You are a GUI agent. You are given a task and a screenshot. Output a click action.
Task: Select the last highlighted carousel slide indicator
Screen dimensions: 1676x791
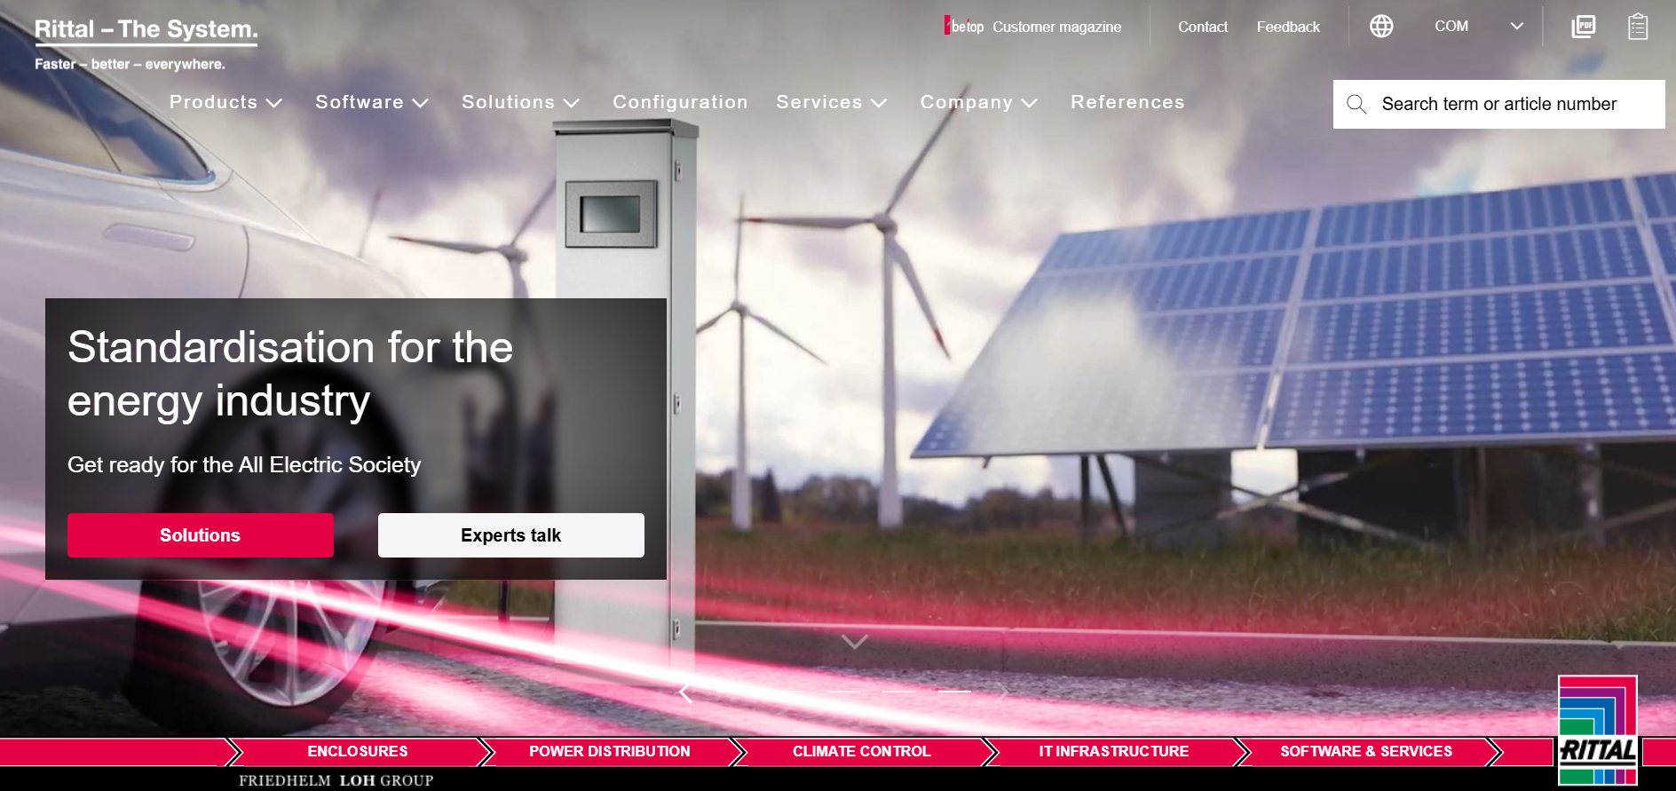click(x=954, y=692)
